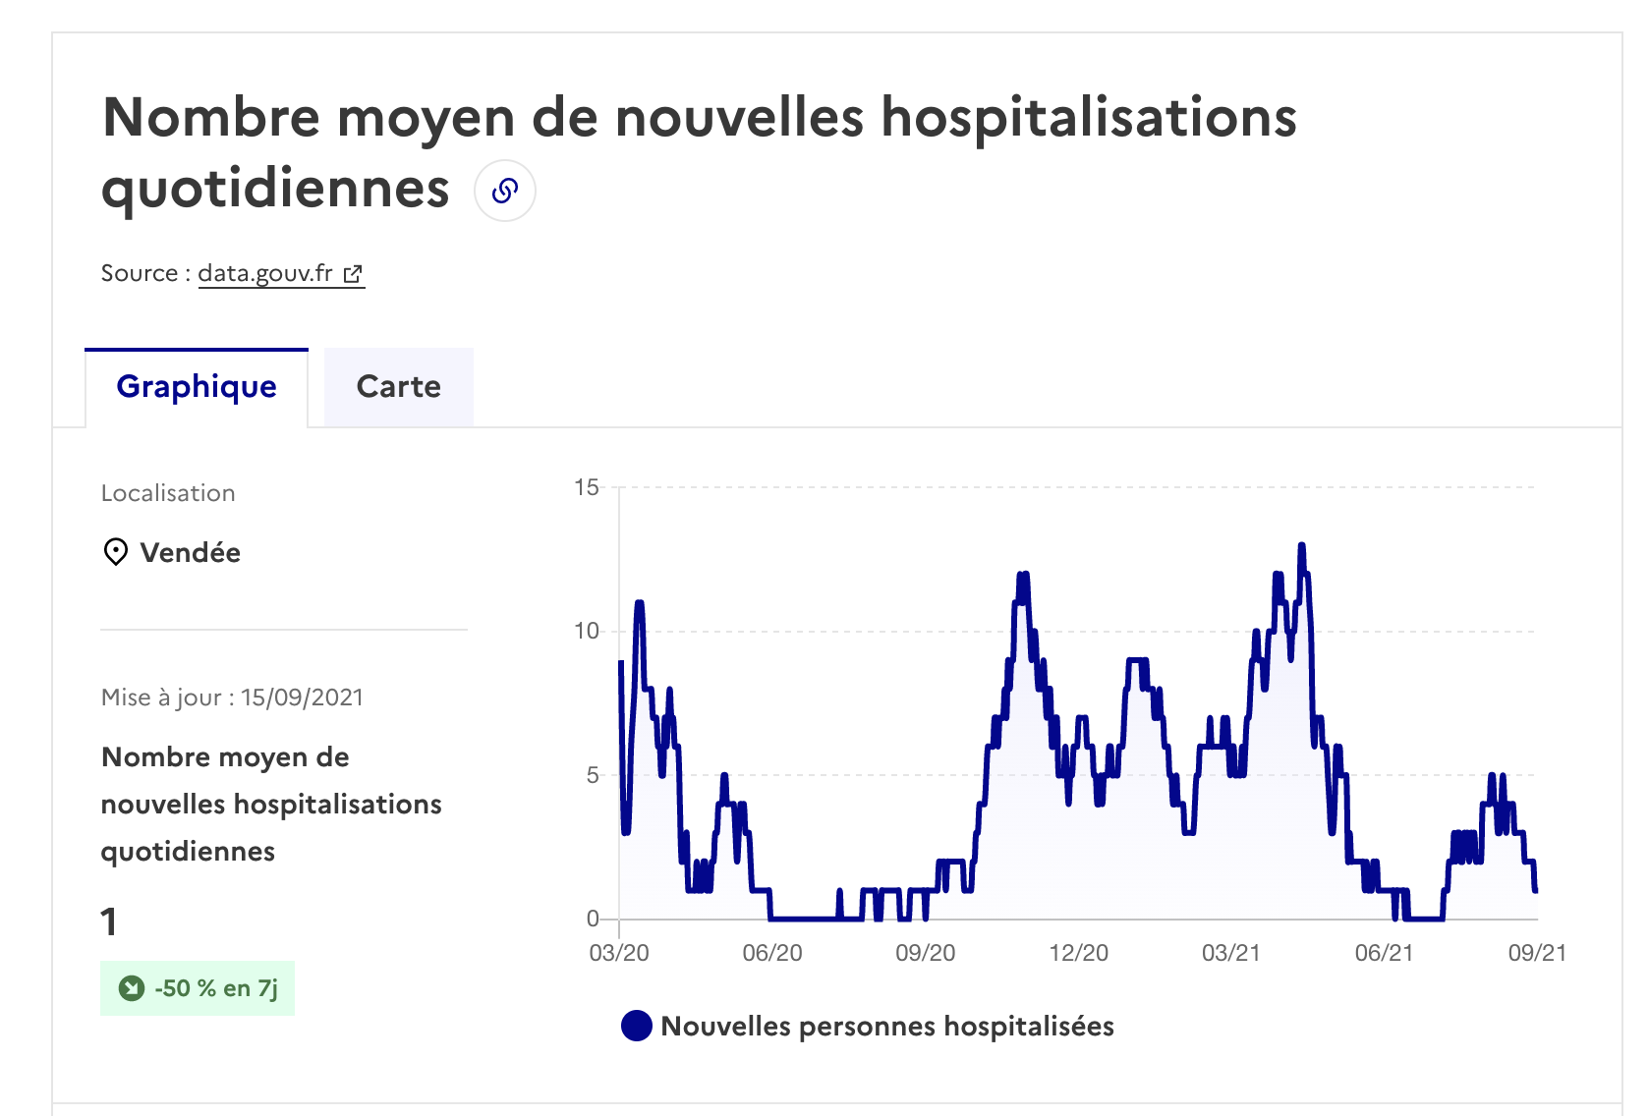
Task: Copy link icon next to chart title
Action: tap(505, 191)
